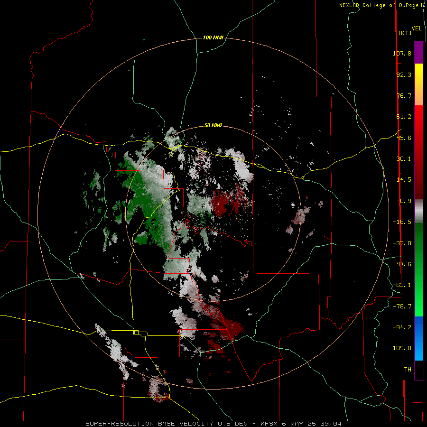
Task: Click the 76.7 velocity scale value
Action: pos(404,95)
